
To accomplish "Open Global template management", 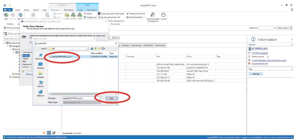I will (153, 17).
